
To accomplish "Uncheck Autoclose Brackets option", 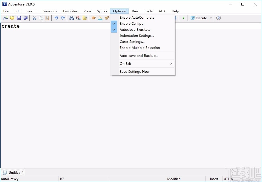I will tap(143, 30).
